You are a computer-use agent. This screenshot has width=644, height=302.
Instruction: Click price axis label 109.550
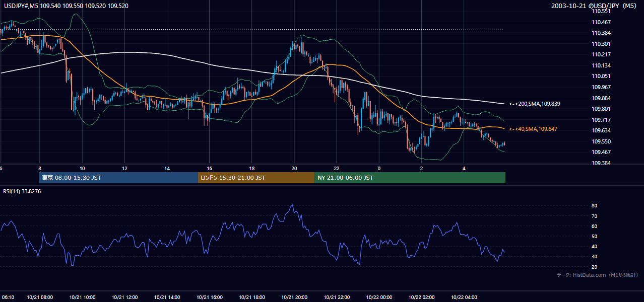(602, 141)
